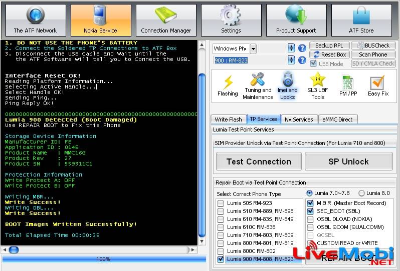Click SD / CMLA Check button
400x271 pixels.
pyautogui.click(x=373, y=63)
